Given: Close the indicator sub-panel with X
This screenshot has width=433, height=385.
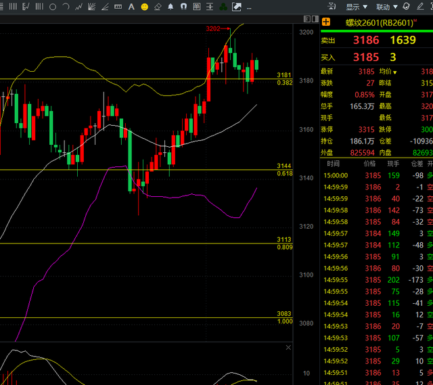Looking at the screenshot, I should 288,347.
